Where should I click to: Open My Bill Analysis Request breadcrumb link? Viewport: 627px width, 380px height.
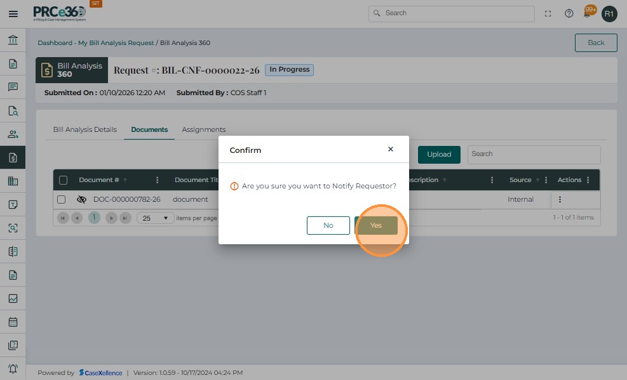[116, 43]
